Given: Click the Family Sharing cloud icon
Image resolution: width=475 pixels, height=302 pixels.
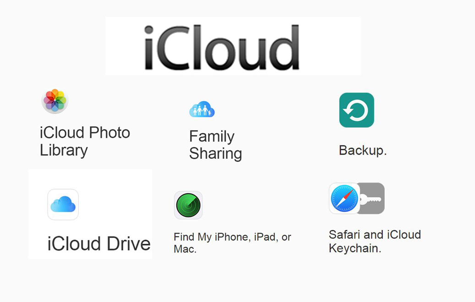Looking at the screenshot, I should click(202, 109).
